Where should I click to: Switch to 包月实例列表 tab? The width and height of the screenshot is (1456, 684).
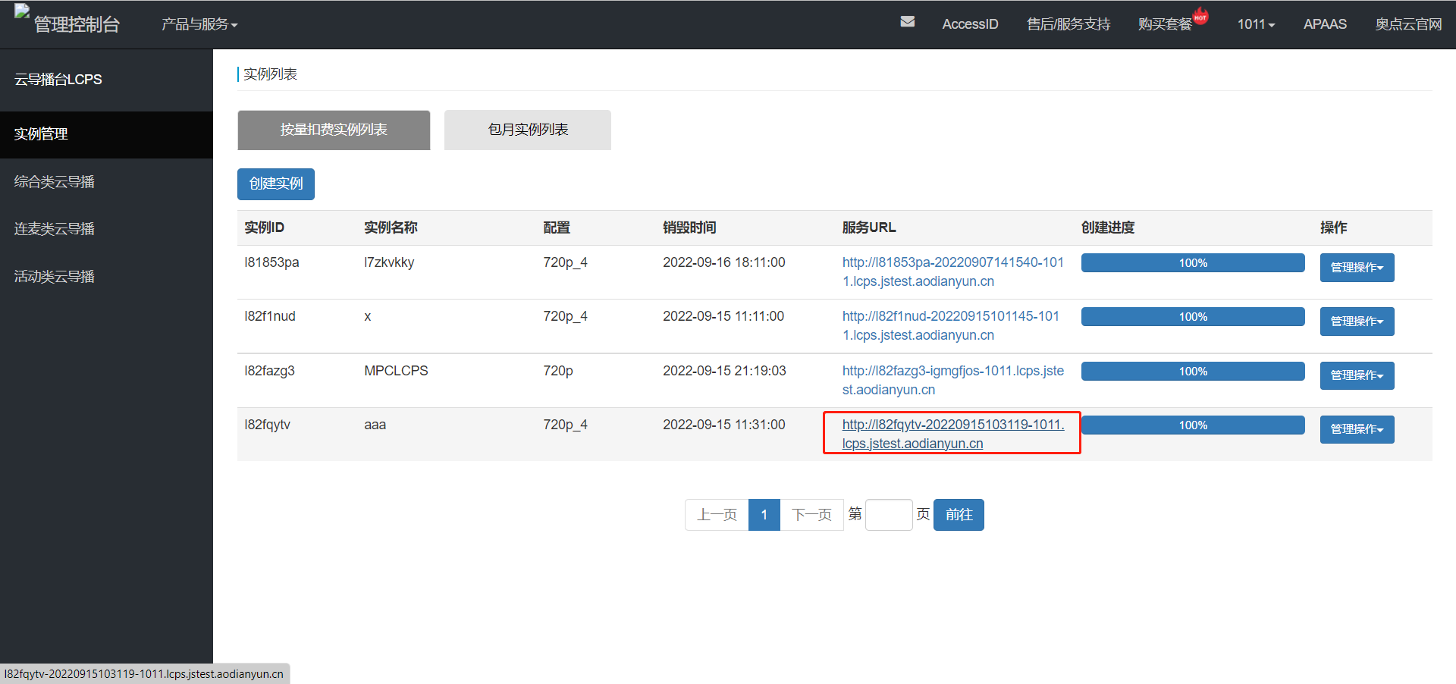[x=527, y=130]
